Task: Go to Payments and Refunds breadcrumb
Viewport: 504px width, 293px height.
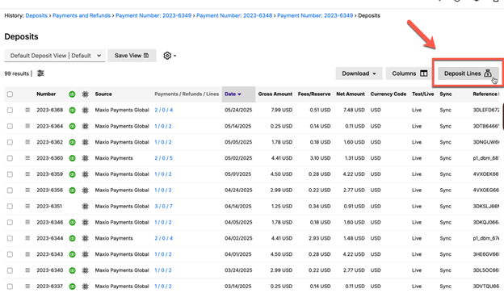Action: pos(82,15)
